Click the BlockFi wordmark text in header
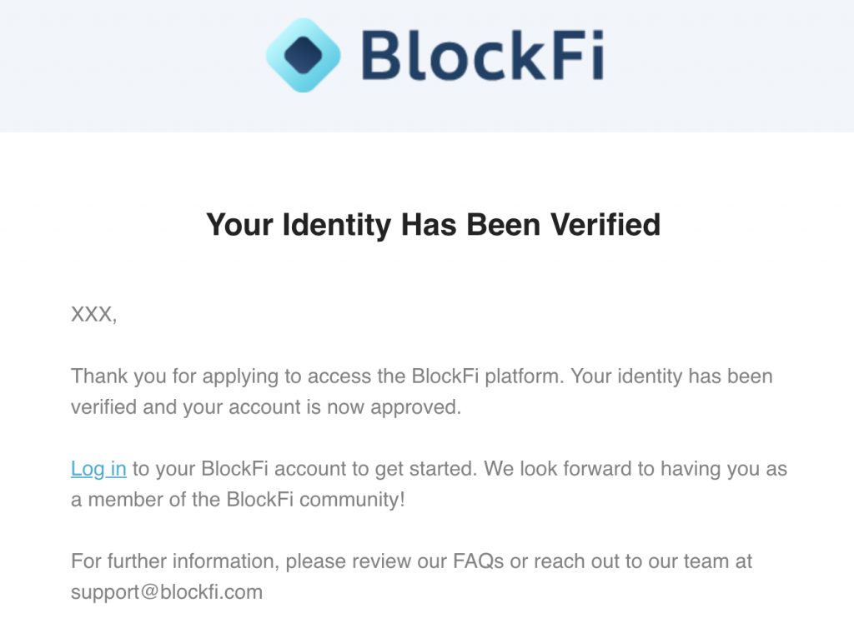Viewport: 854px width, 618px height. pos(483,55)
